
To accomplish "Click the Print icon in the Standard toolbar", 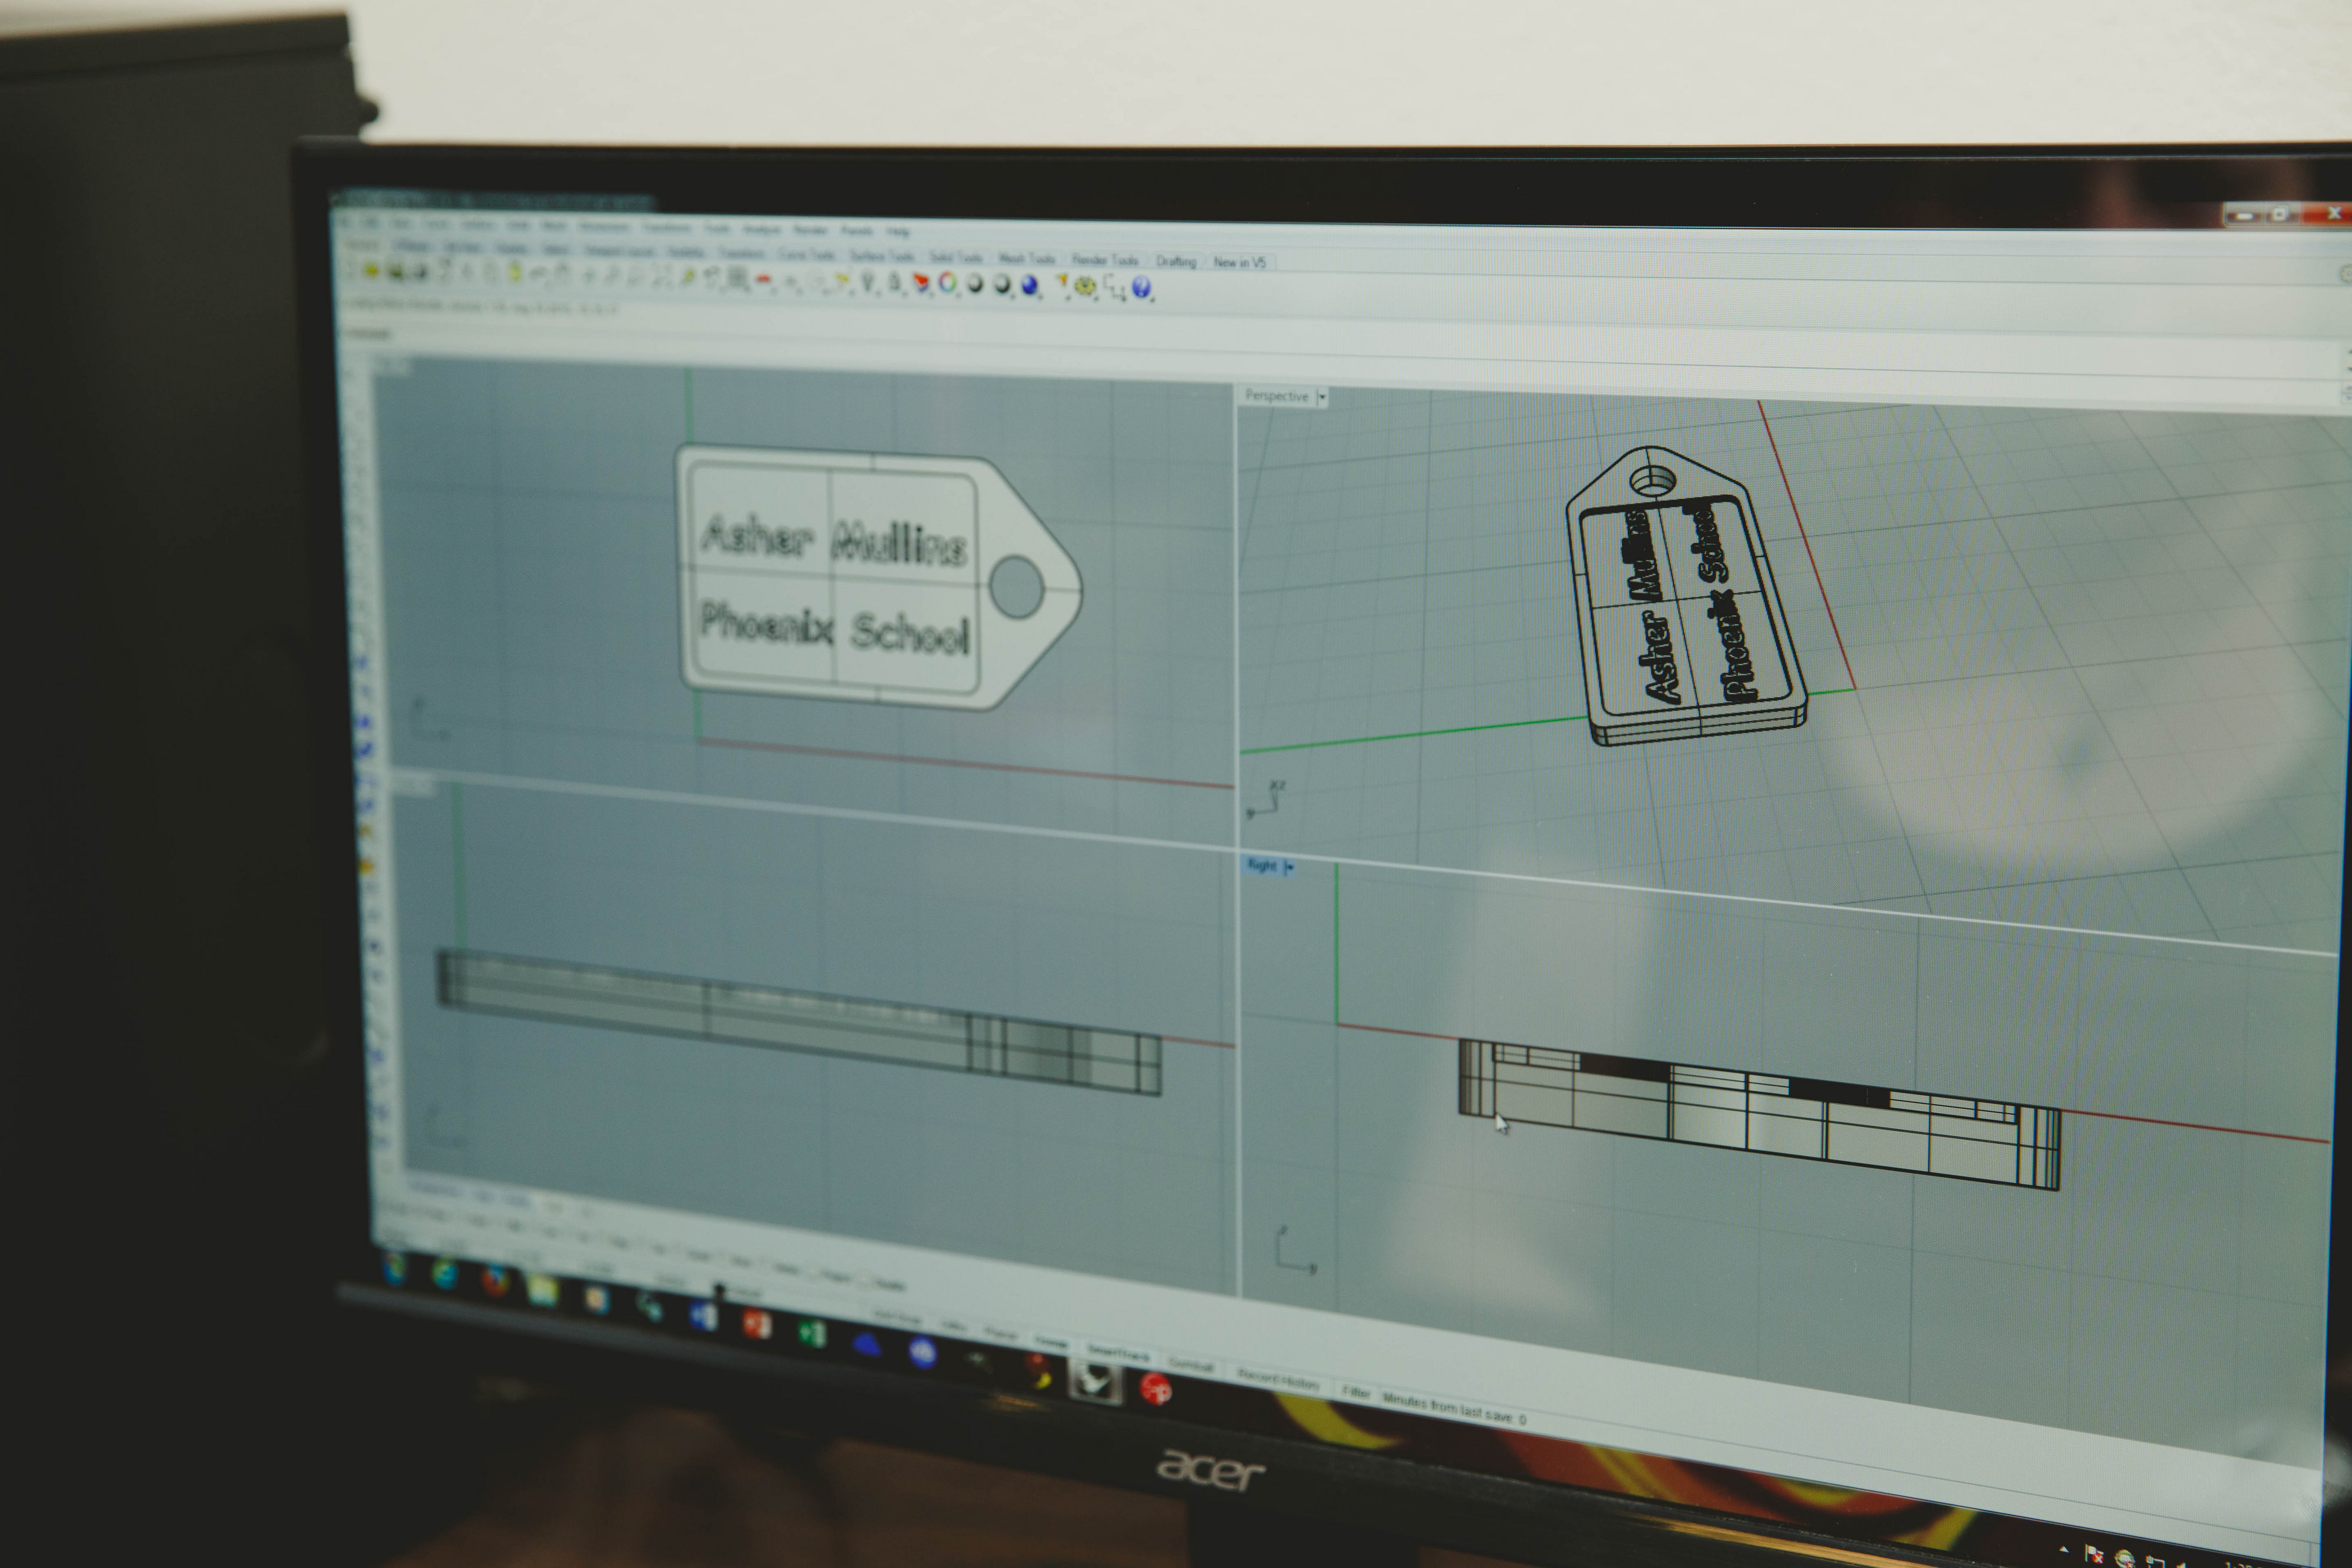I will click(x=421, y=273).
